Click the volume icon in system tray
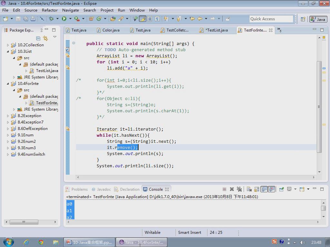The image size is (330, 247). 302,242
